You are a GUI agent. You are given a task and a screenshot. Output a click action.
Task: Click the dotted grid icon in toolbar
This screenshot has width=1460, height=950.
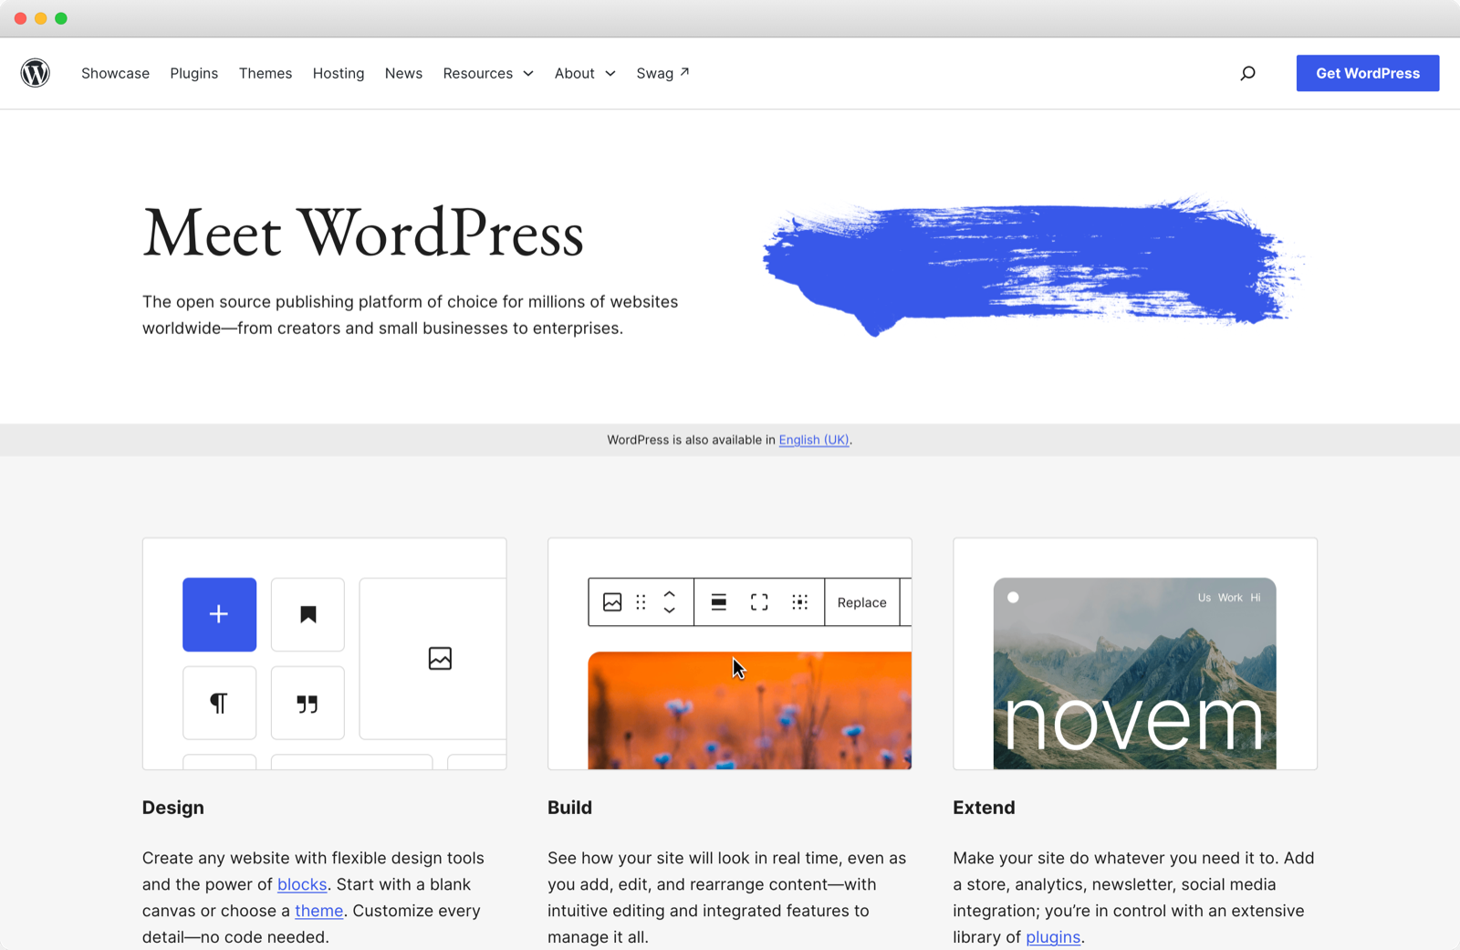click(800, 602)
